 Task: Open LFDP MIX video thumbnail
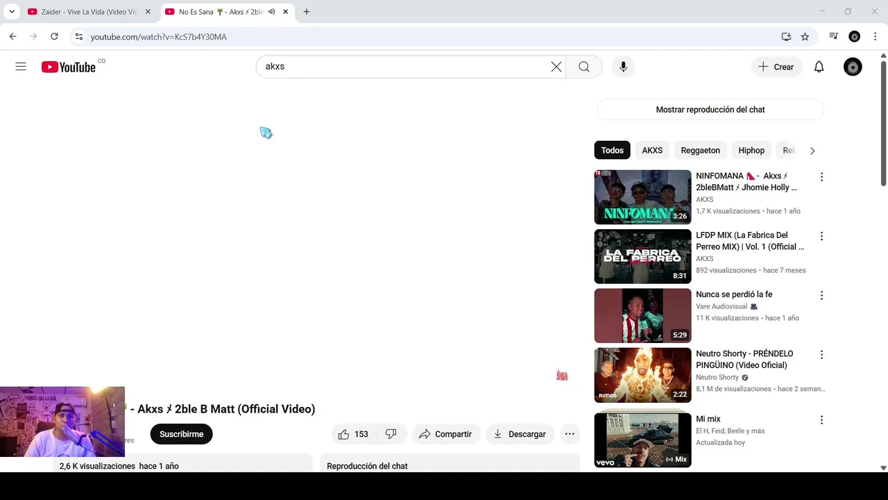click(x=643, y=256)
